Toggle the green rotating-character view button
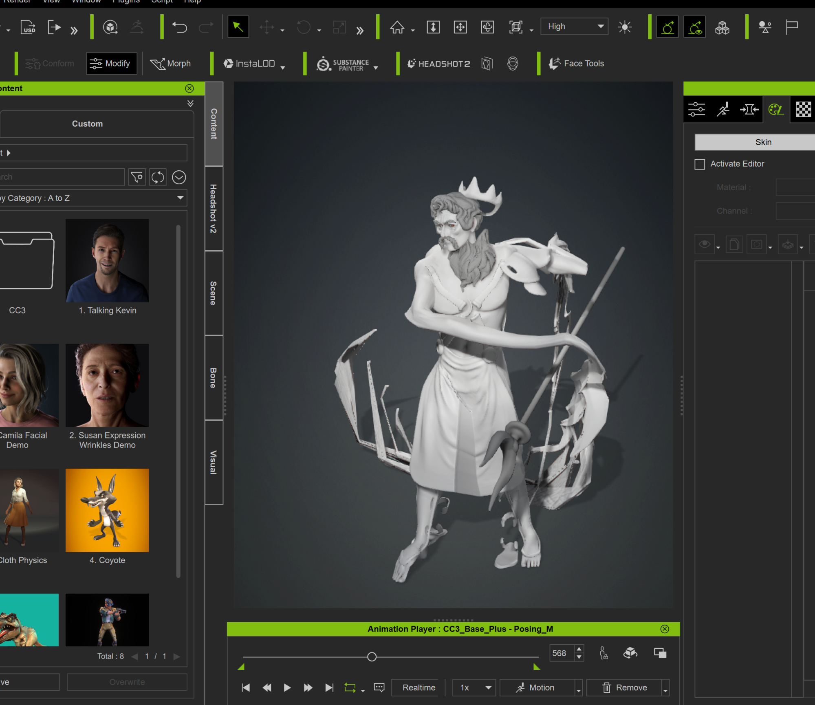Image resolution: width=815 pixels, height=705 pixels. coord(667,27)
